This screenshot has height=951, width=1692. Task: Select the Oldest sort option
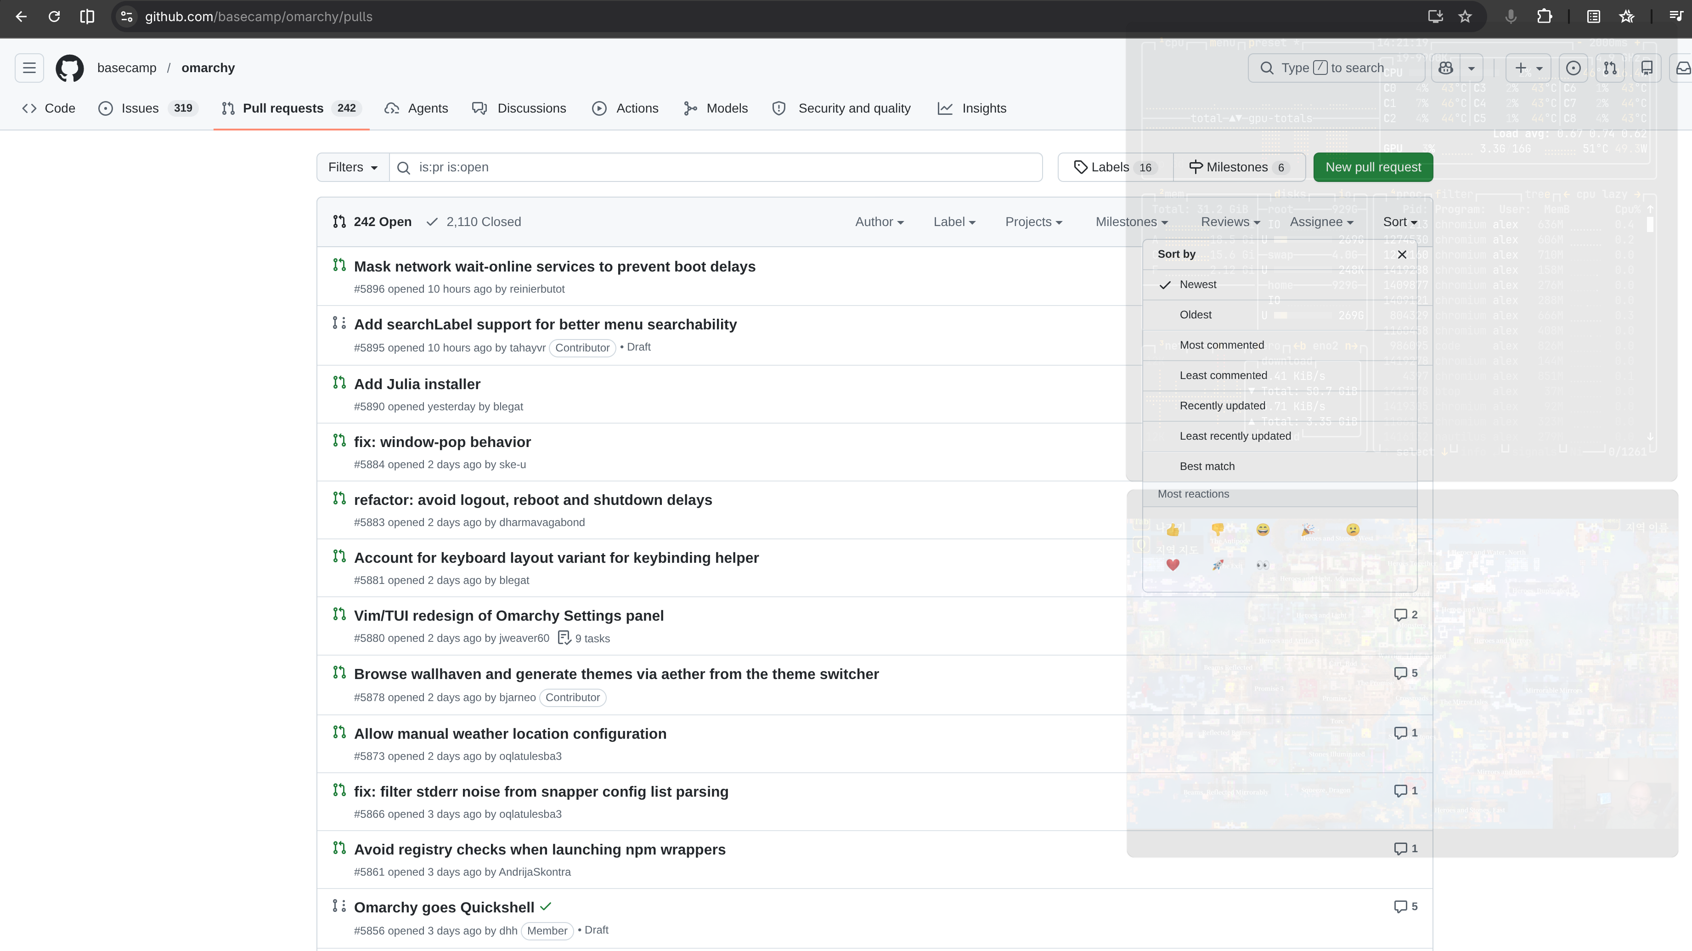coord(1280,315)
